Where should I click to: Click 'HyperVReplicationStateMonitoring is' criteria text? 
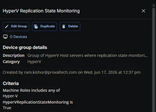pos(38,102)
